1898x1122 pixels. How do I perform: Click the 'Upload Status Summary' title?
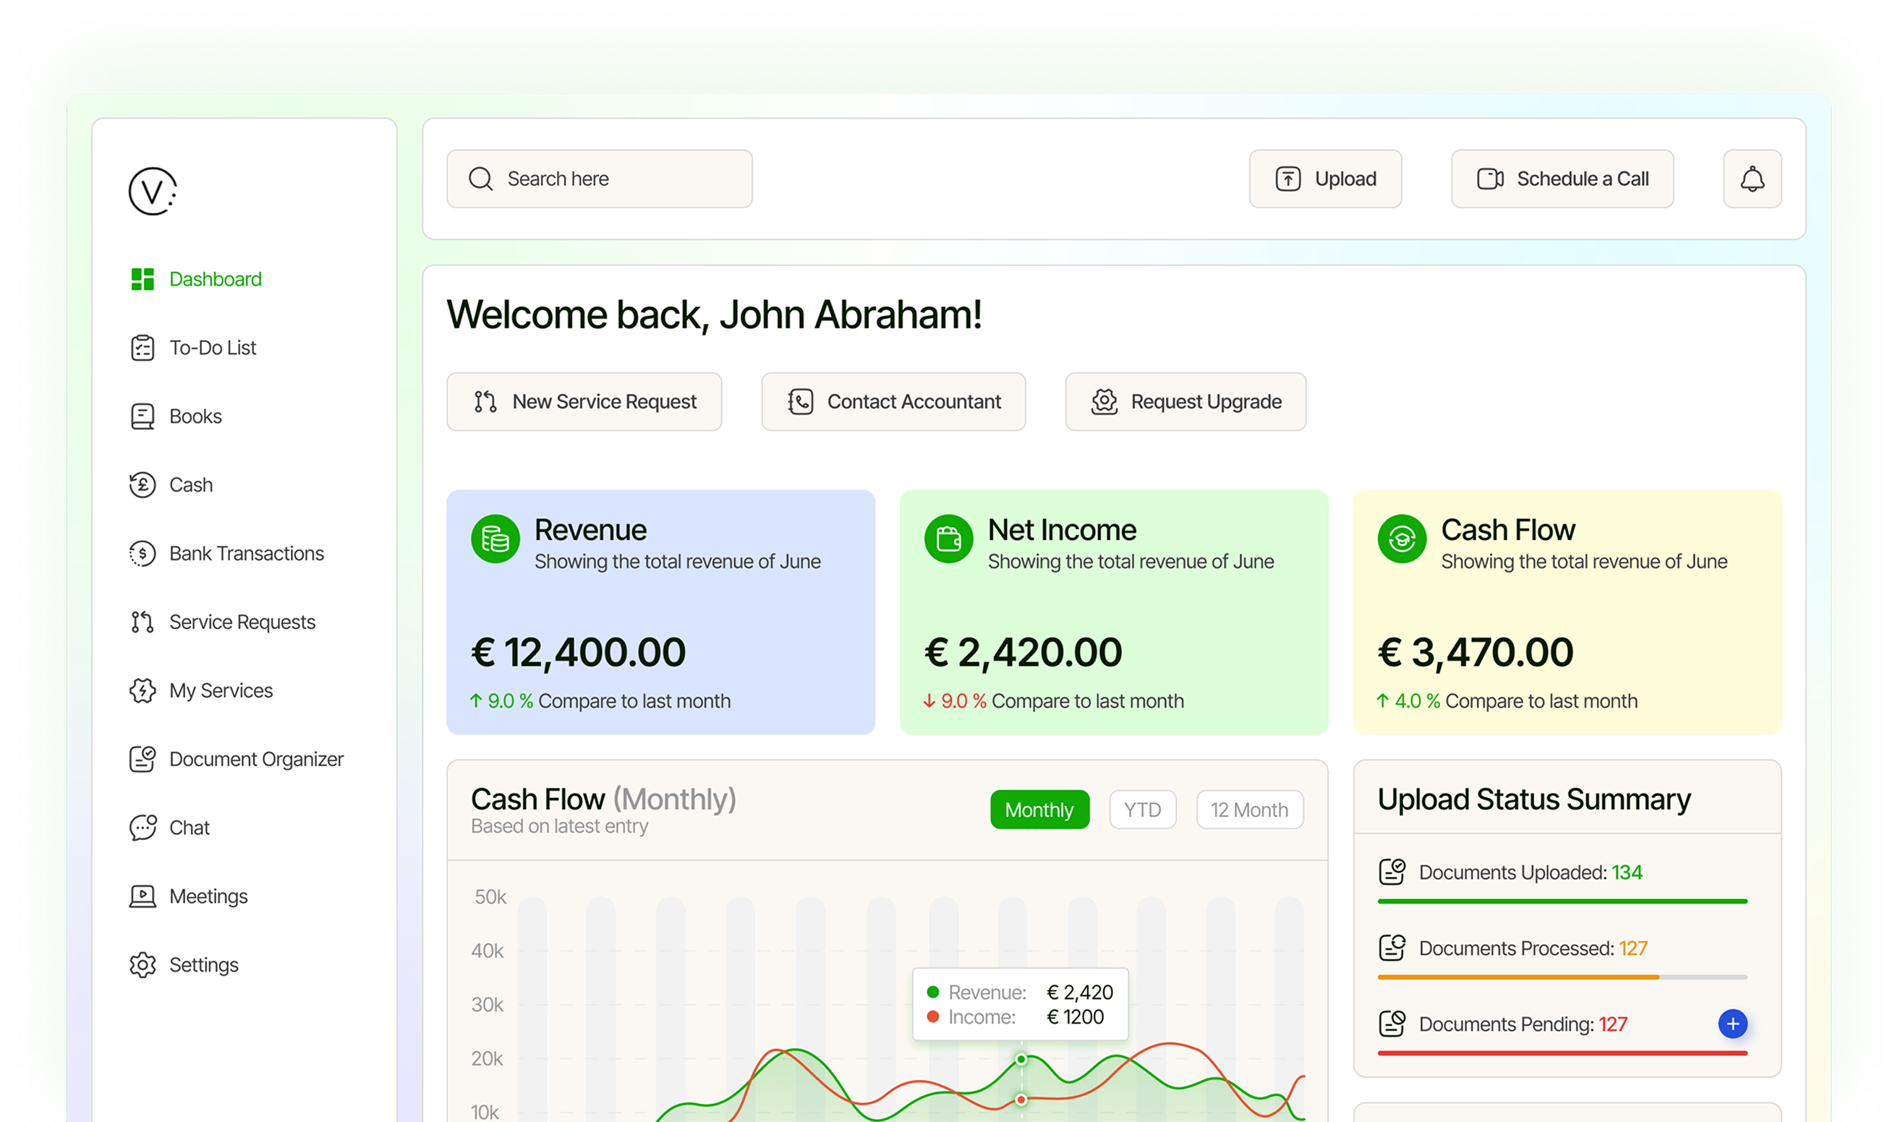(x=1533, y=799)
